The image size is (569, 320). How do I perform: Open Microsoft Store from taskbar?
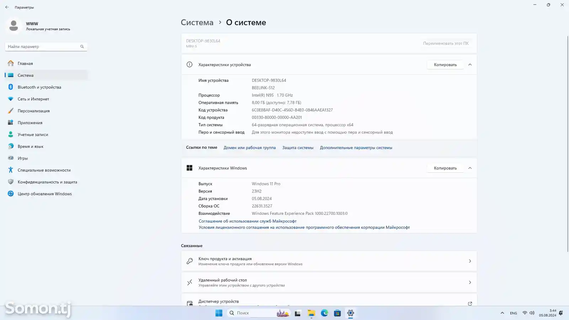(x=337, y=313)
